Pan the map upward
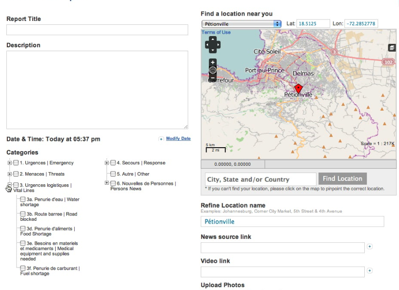Screen dimensions: 399x290 tap(212, 39)
